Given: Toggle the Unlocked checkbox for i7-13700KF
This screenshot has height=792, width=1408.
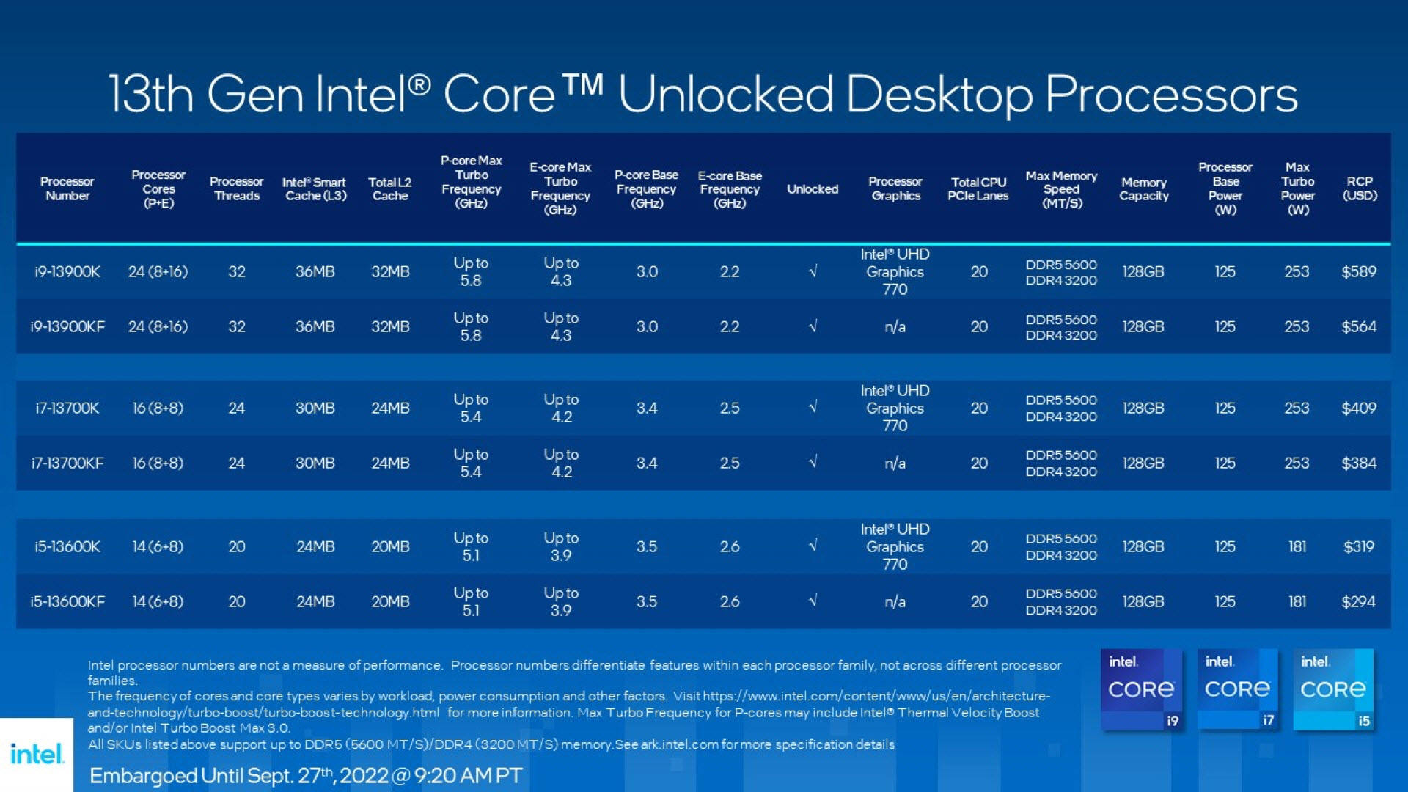Looking at the screenshot, I should point(815,463).
